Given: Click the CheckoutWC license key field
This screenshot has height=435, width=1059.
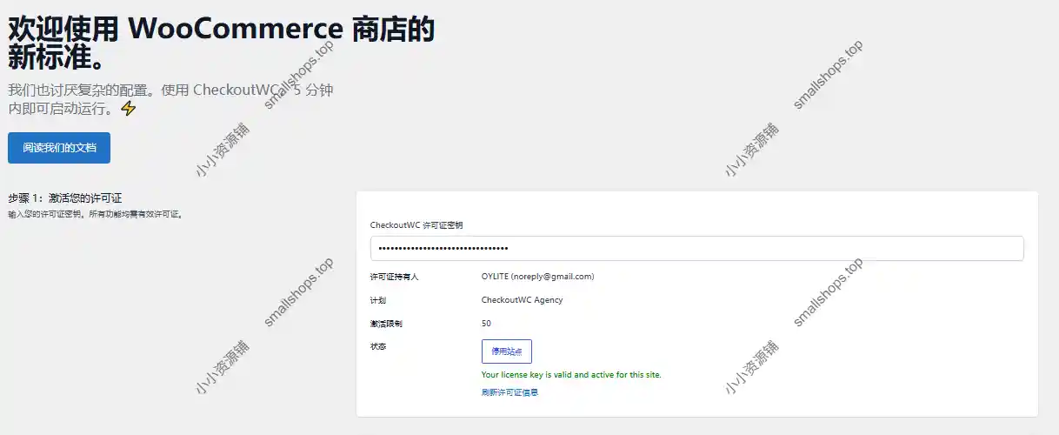Looking at the screenshot, I should [x=696, y=248].
